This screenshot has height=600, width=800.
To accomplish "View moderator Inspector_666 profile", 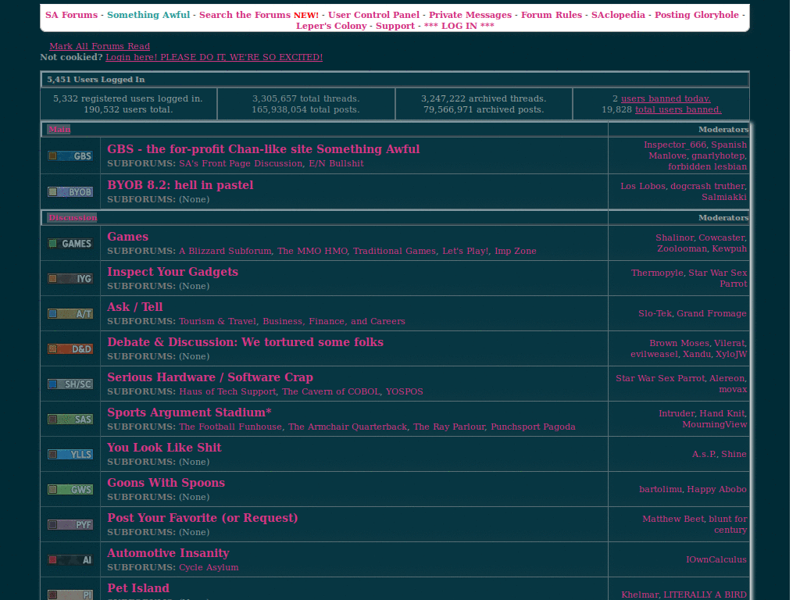I will [675, 145].
